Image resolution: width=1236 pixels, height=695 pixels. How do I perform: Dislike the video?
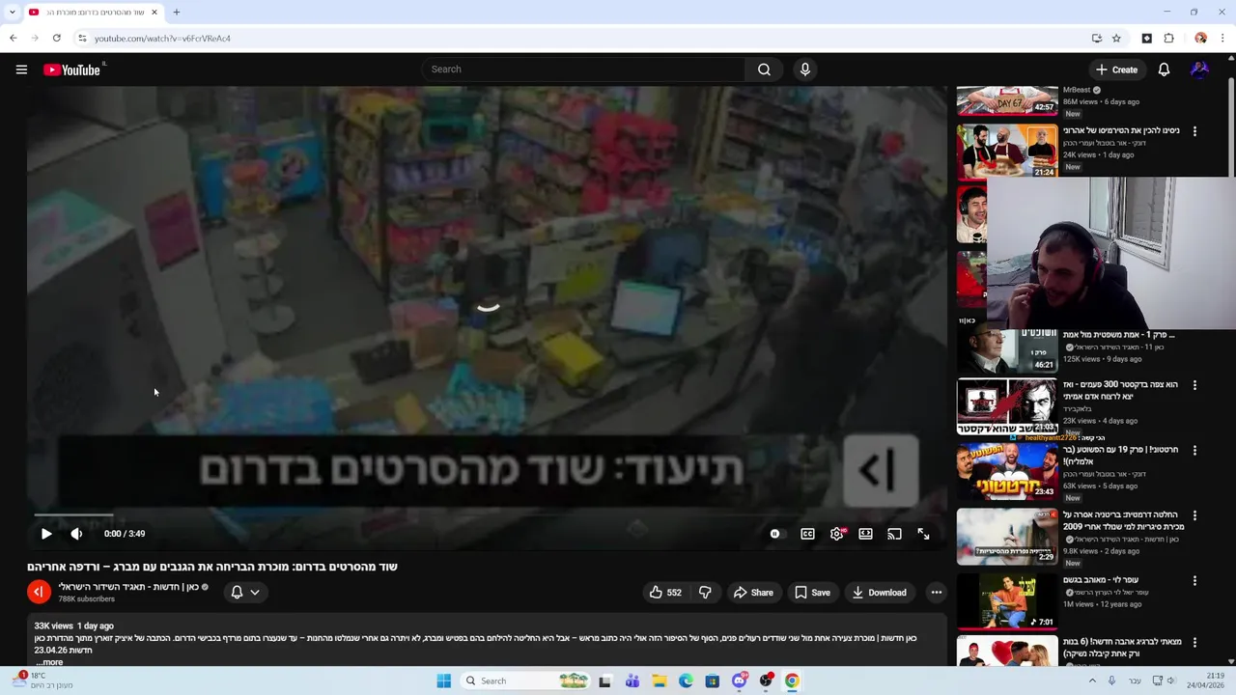pos(705,593)
